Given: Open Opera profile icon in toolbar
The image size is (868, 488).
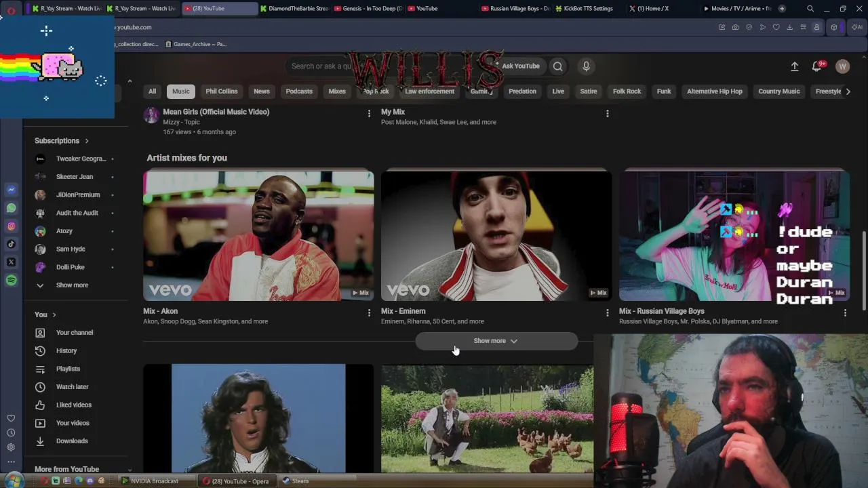Looking at the screenshot, I should [x=816, y=27].
